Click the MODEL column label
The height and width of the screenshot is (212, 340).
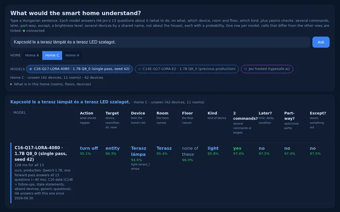pos(20,112)
